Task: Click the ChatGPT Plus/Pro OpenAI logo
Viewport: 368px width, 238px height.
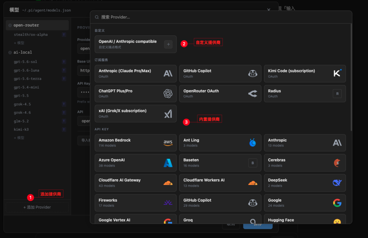Action: pyautogui.click(x=168, y=93)
